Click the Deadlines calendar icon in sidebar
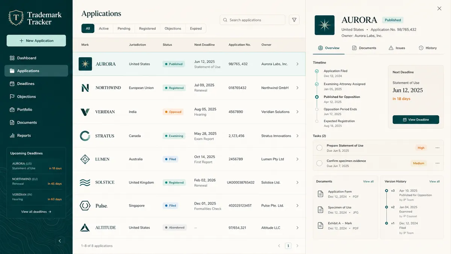The height and width of the screenshot is (254, 451). (12, 84)
